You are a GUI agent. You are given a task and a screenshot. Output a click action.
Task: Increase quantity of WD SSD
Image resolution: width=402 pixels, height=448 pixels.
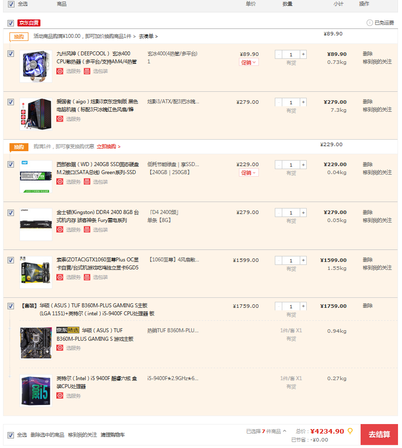pyautogui.click(x=303, y=165)
